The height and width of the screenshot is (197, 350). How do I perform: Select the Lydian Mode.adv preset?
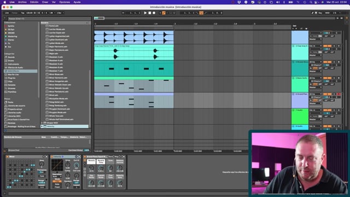pyautogui.click(x=56, y=43)
